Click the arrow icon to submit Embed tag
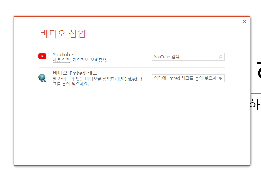The width and height of the screenshot is (261, 176). click(x=220, y=78)
